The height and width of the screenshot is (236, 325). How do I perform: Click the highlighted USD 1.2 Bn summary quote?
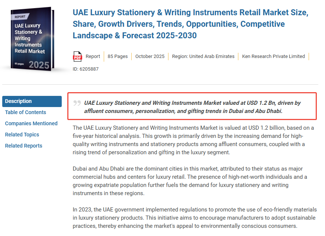coord(192,107)
